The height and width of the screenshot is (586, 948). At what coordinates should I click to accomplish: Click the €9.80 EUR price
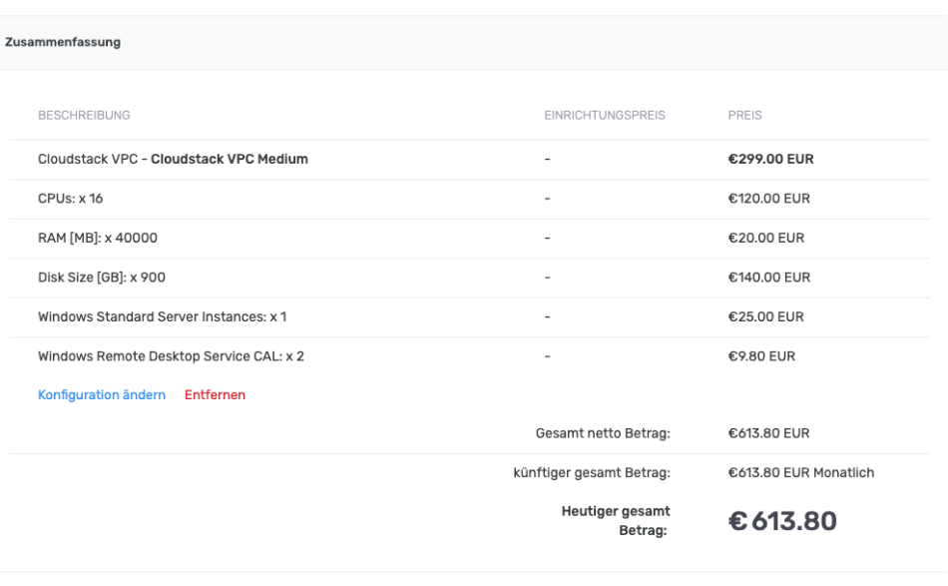pyautogui.click(x=762, y=356)
